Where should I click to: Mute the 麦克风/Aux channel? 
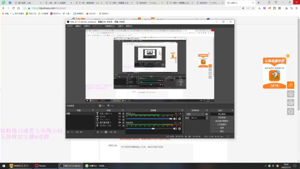coord(175,119)
